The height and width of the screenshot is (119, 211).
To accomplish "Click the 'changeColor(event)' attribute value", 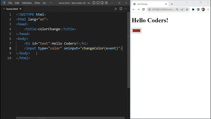I will [x=100, y=48].
